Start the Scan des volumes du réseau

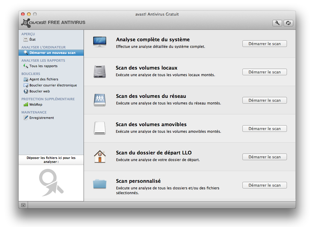click(264, 100)
